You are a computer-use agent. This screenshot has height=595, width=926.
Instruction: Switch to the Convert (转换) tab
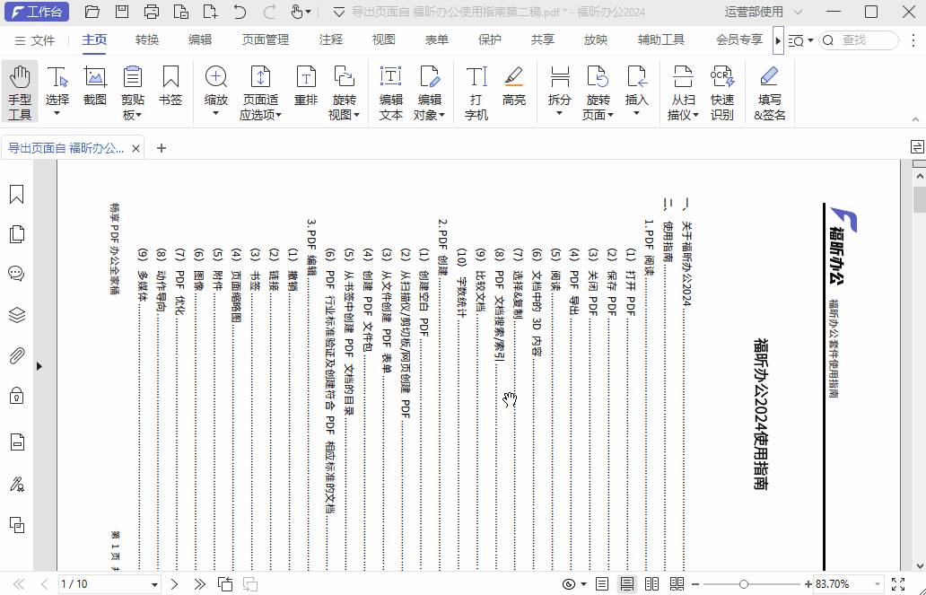tap(147, 39)
